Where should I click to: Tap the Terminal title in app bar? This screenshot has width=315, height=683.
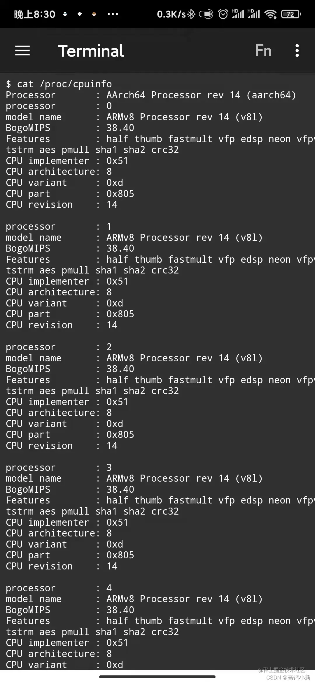pyautogui.click(x=91, y=51)
